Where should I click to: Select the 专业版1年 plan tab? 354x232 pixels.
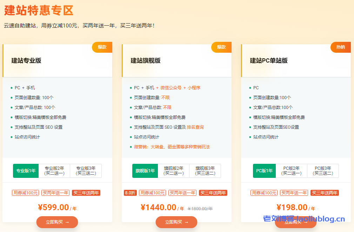pos(26,171)
